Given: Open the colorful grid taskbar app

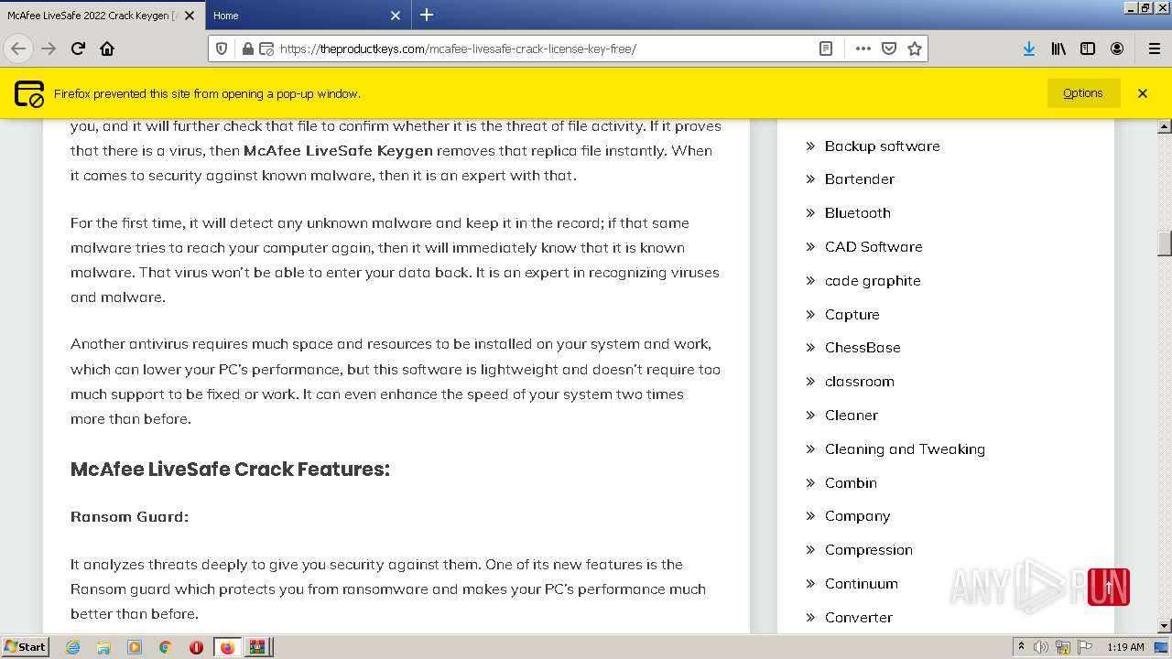Looking at the screenshot, I should tap(257, 647).
